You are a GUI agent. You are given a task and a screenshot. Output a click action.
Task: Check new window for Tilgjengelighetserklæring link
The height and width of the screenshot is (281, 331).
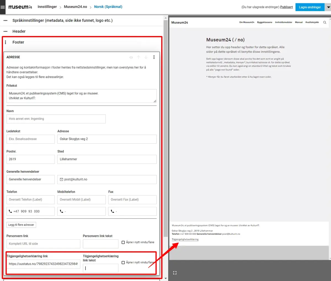coord(123,263)
